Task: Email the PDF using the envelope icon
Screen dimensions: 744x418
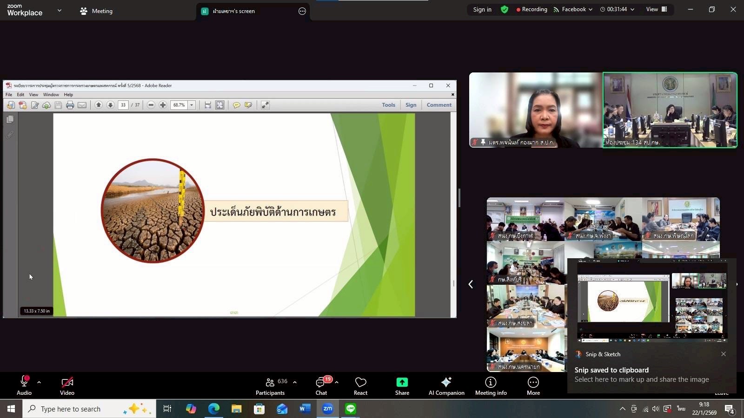Action: [82, 105]
